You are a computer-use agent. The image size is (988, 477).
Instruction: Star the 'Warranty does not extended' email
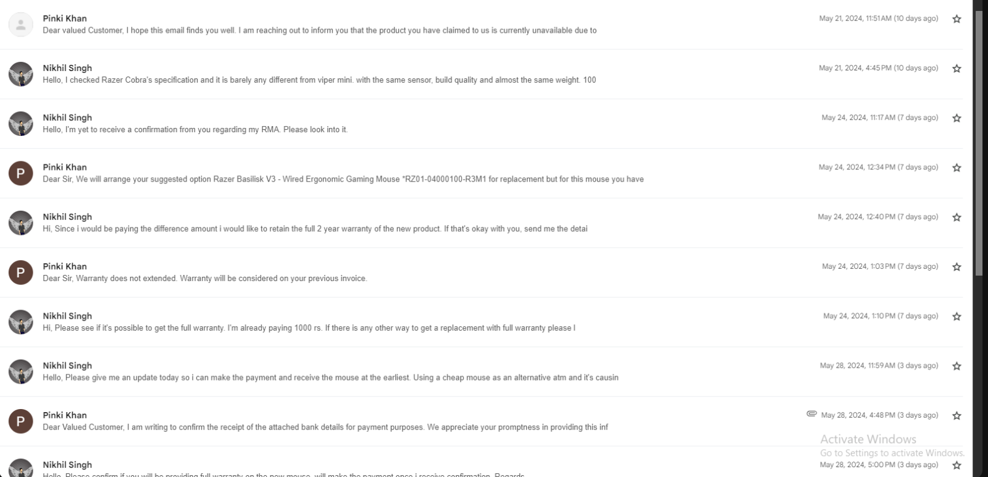coord(957,267)
